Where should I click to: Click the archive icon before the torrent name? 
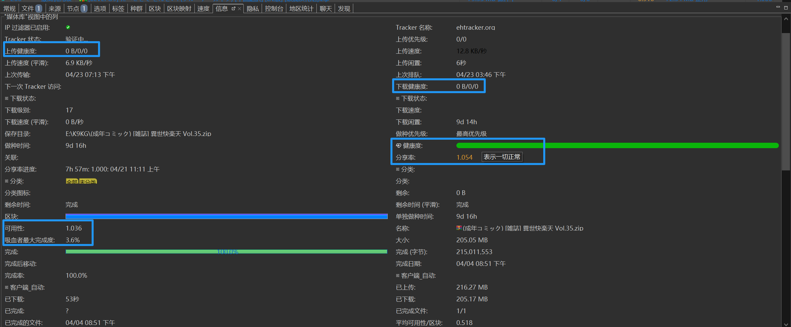coord(459,228)
